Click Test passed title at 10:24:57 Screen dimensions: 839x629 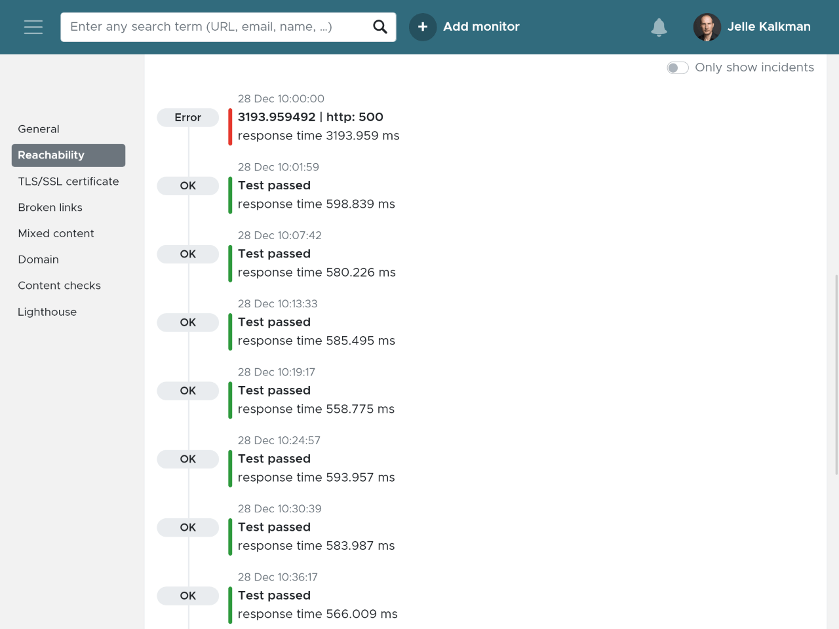(x=274, y=459)
